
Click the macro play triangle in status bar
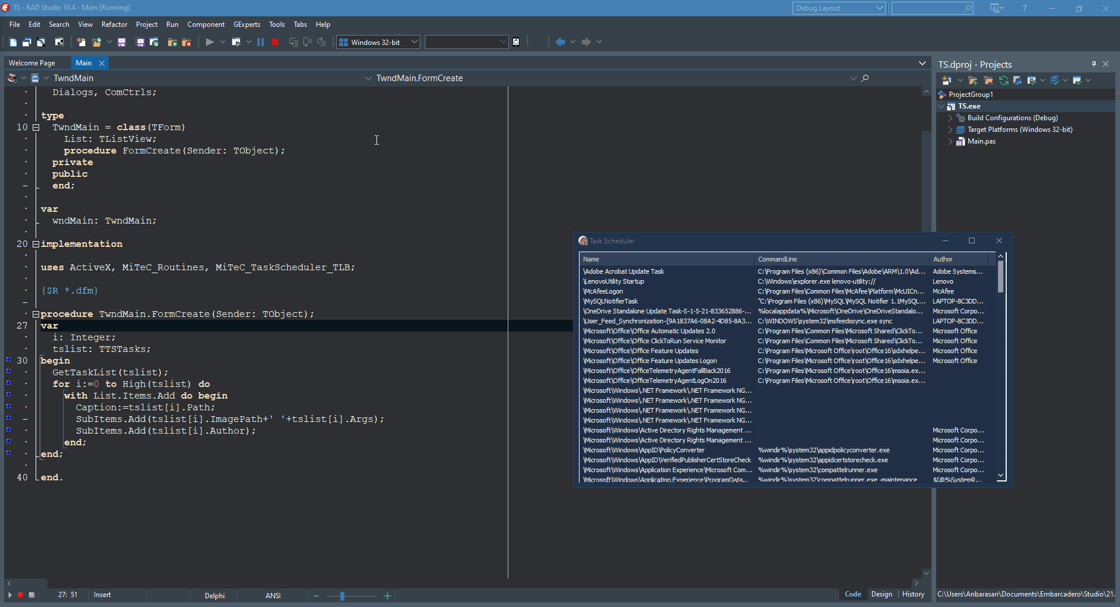pos(10,595)
